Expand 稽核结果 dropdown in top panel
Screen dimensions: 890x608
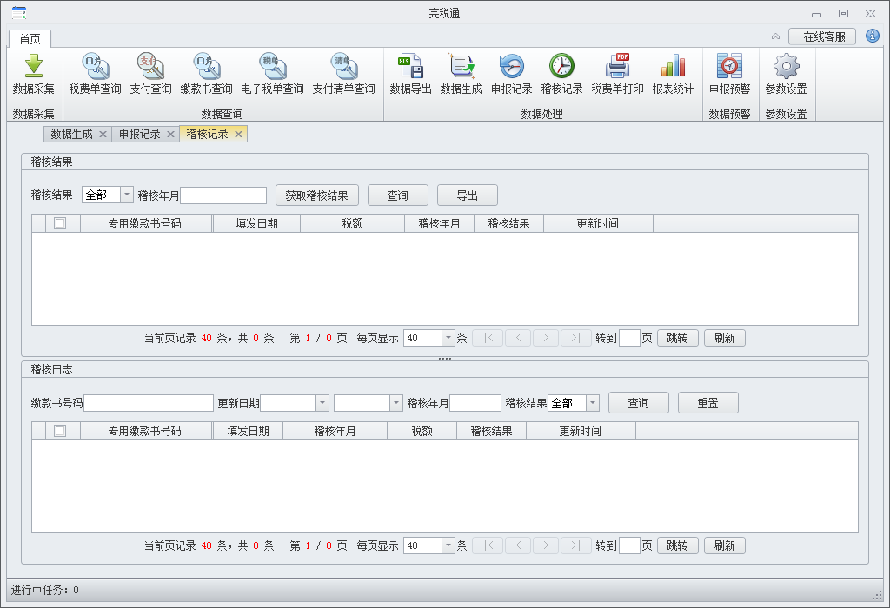point(127,195)
